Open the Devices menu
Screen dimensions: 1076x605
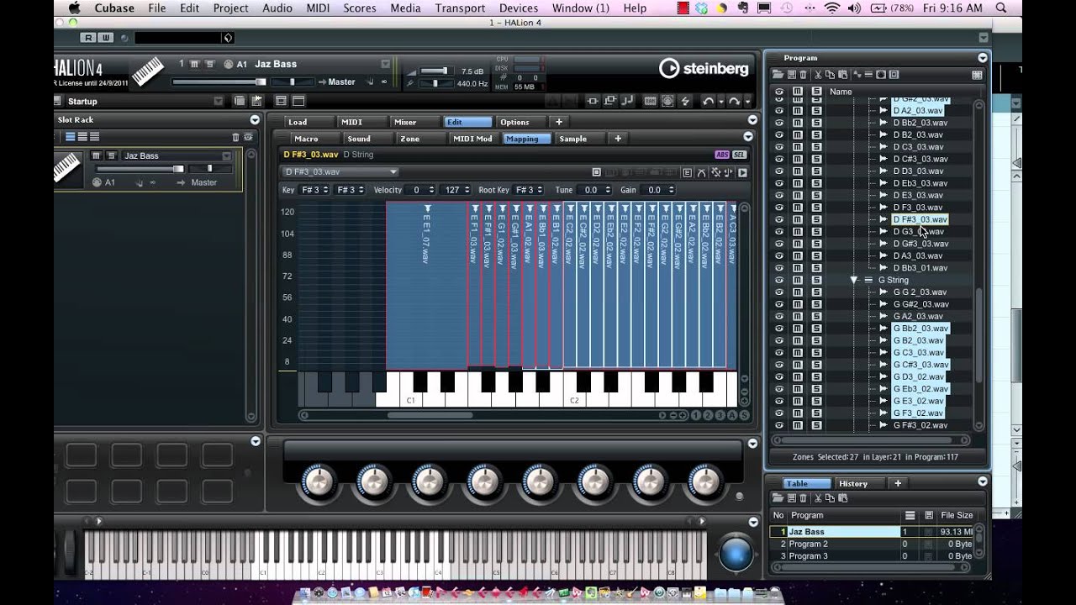(x=519, y=8)
